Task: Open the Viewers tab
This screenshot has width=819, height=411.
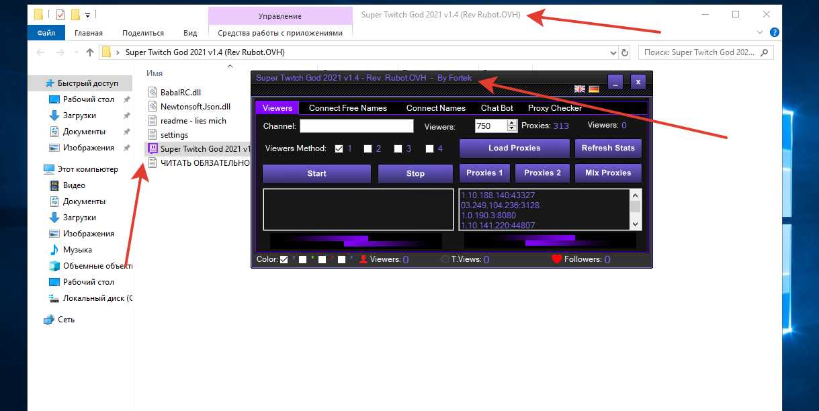Action: [x=277, y=107]
